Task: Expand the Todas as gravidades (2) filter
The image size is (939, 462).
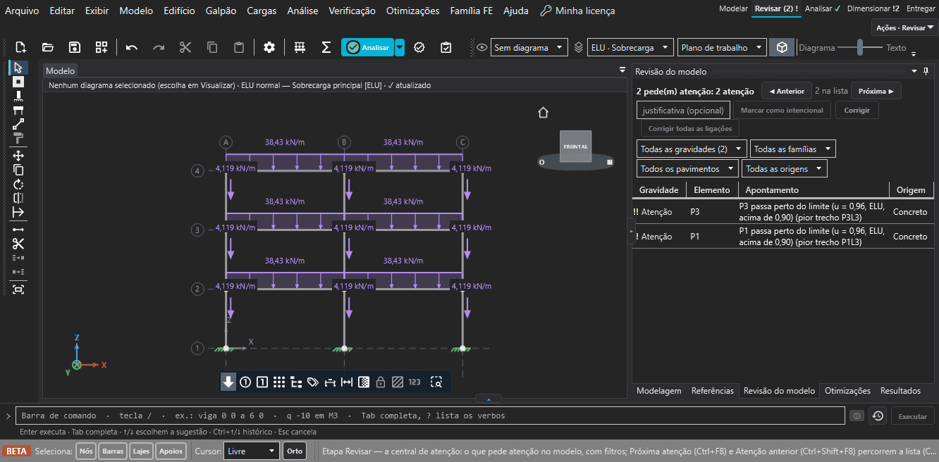Action: point(692,149)
